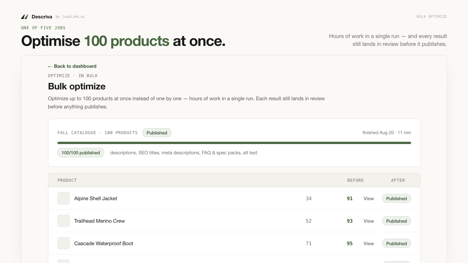This screenshot has height=263, width=468.
Task: View the Trailhead Merino Crew result
Action: click(x=369, y=221)
